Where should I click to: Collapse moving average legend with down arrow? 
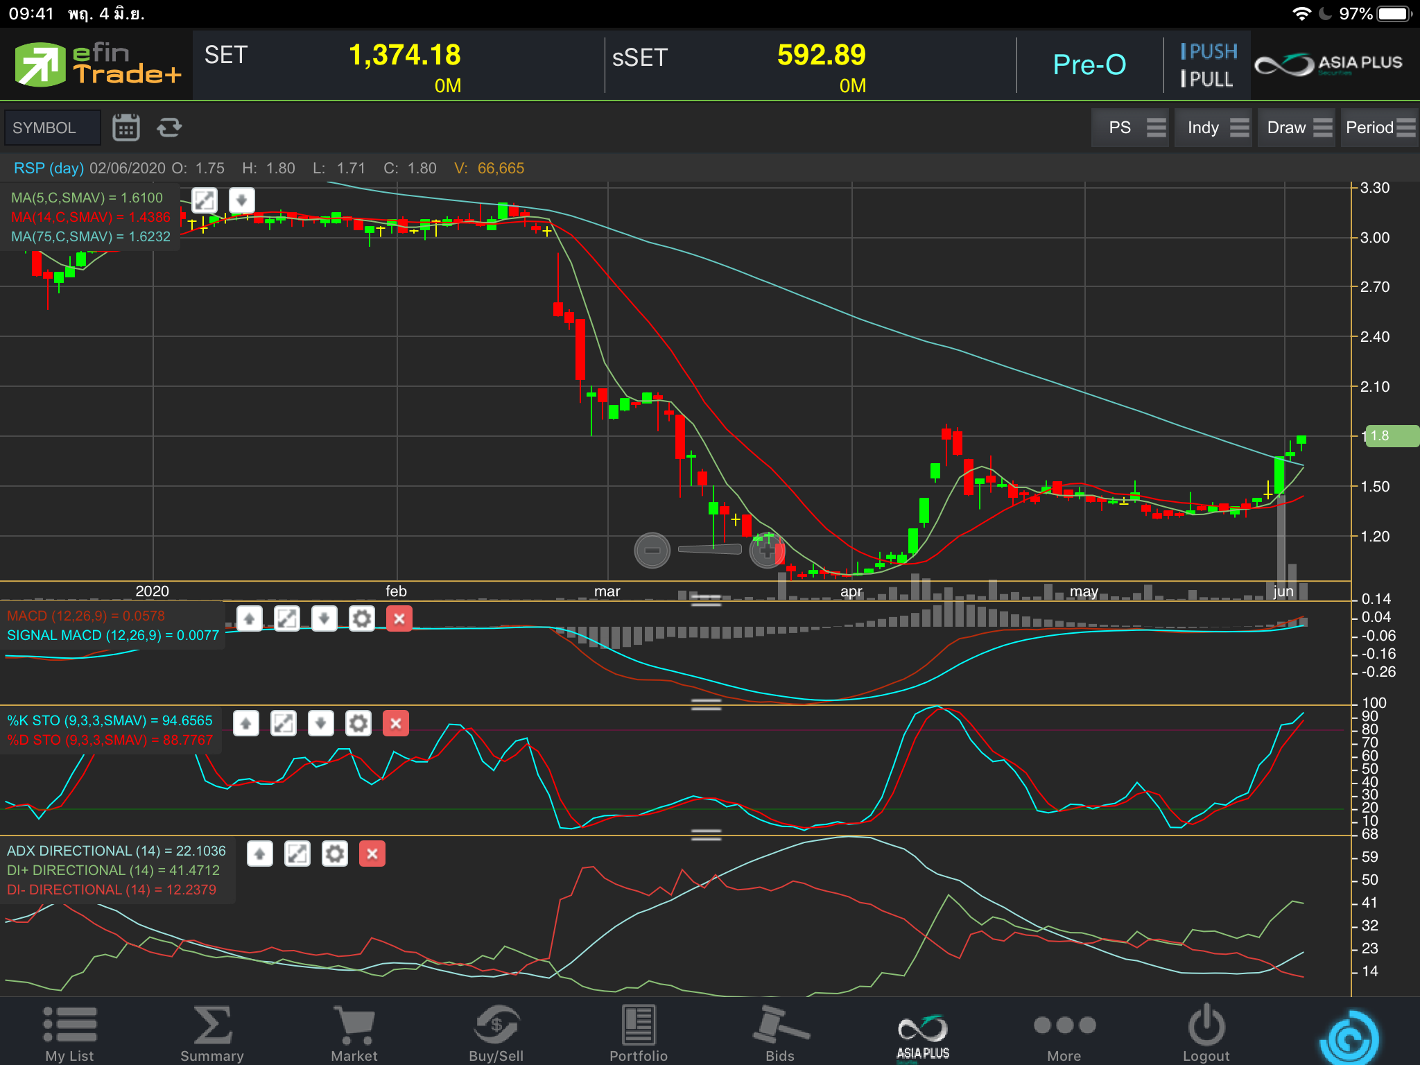(x=241, y=201)
